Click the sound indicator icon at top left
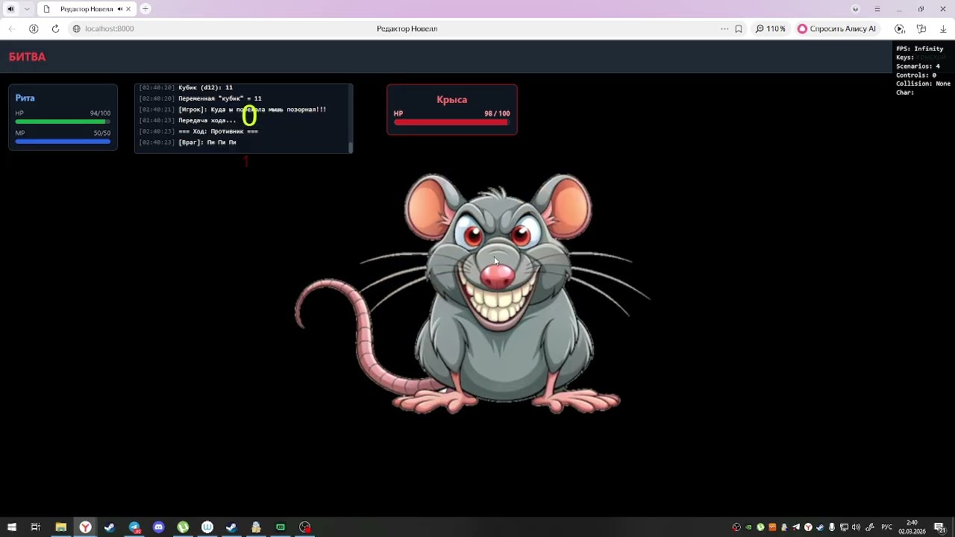Image resolution: width=955 pixels, height=537 pixels. 10,9
